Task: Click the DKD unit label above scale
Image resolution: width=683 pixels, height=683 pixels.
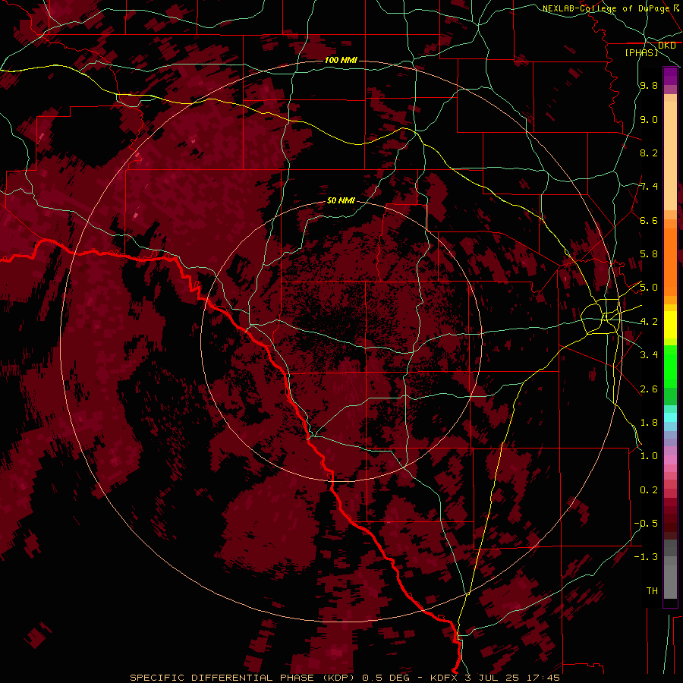Action: 666,46
